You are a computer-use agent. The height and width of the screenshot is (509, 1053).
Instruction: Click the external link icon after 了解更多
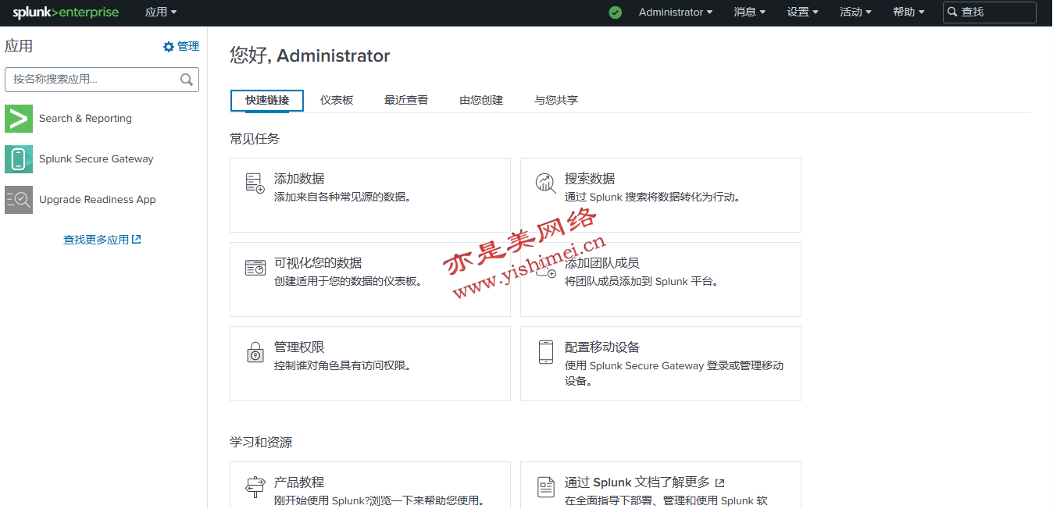click(x=719, y=483)
